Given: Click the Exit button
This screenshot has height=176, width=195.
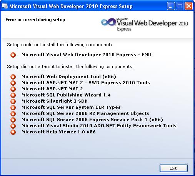Looking at the screenshot, I should 173,168.
